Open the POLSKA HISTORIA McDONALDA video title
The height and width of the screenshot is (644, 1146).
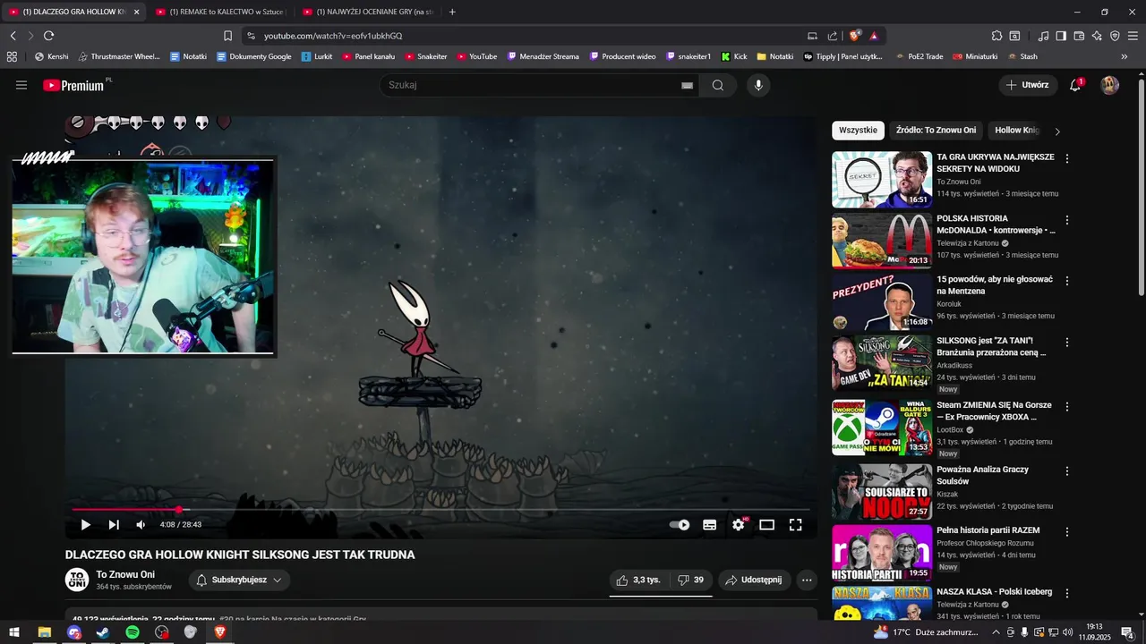click(x=996, y=224)
